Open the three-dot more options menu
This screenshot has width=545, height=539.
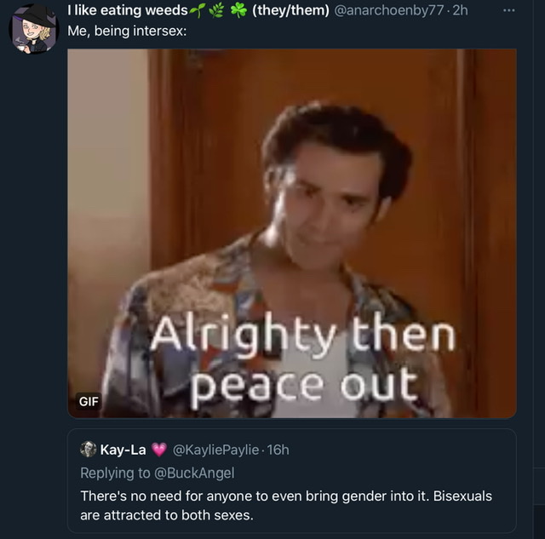click(509, 11)
